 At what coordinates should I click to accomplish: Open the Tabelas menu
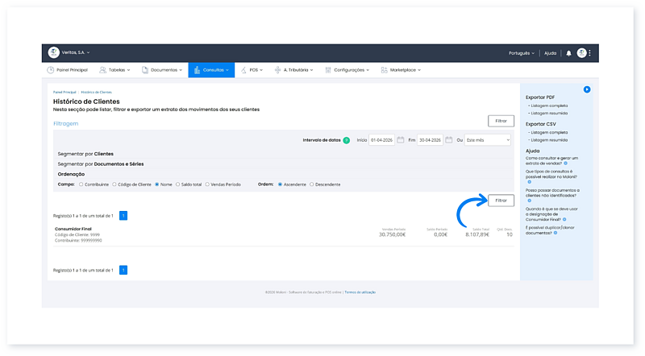[114, 70]
